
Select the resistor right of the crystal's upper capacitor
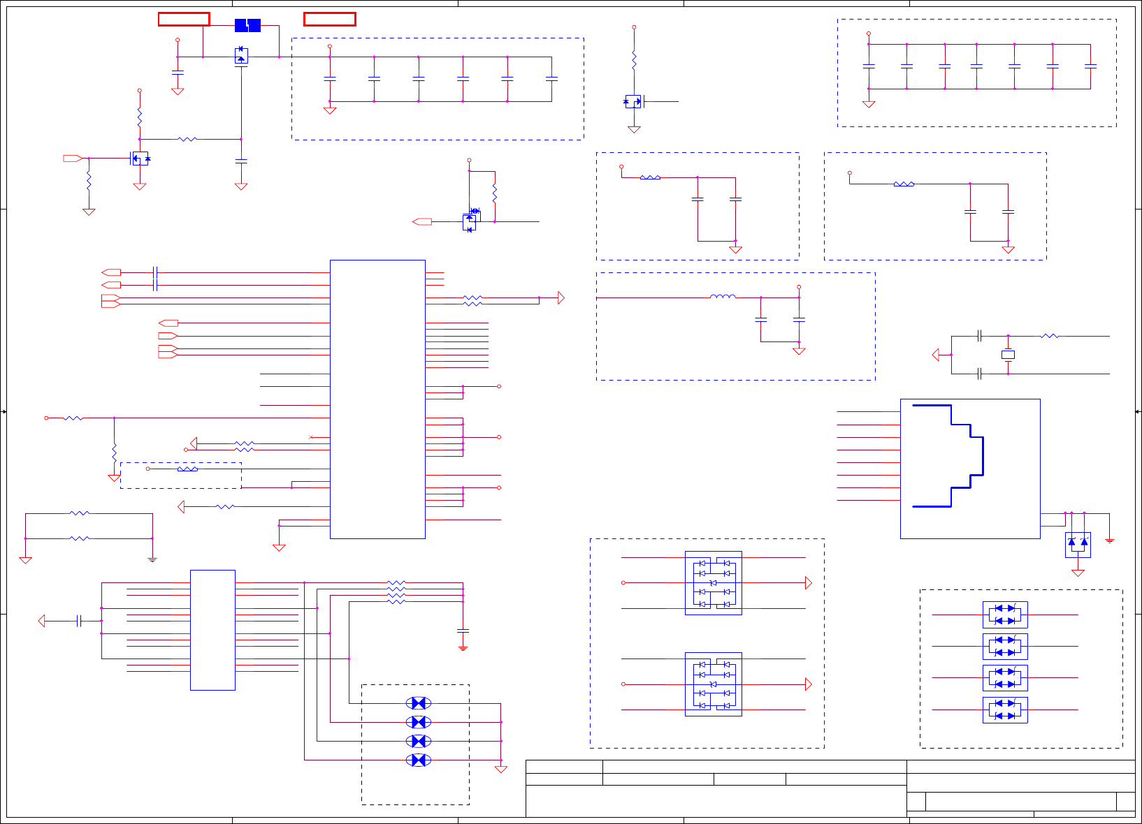tap(1050, 336)
